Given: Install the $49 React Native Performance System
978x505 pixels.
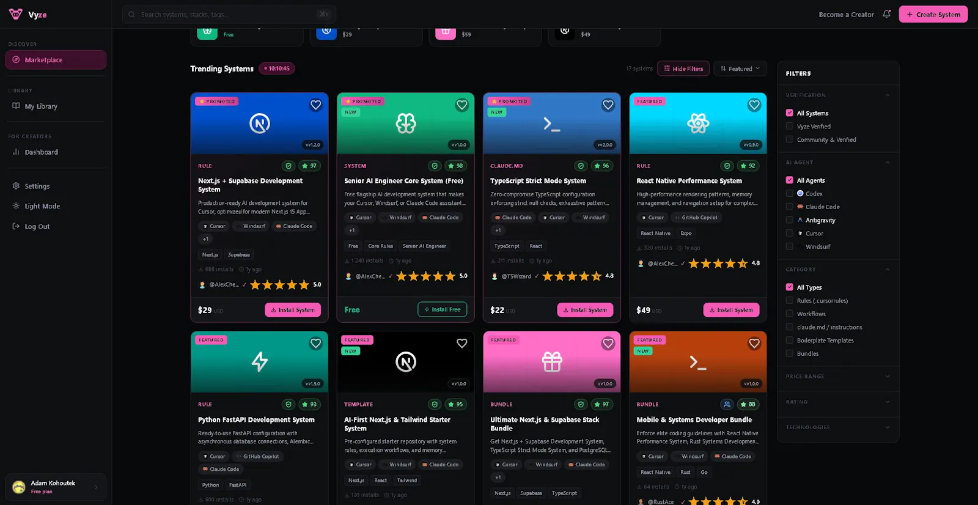Looking at the screenshot, I should click(x=731, y=310).
